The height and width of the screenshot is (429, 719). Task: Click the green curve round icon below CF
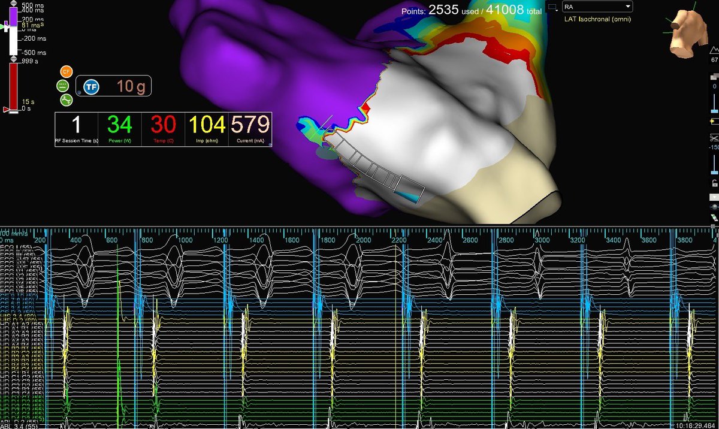pyautogui.click(x=67, y=99)
